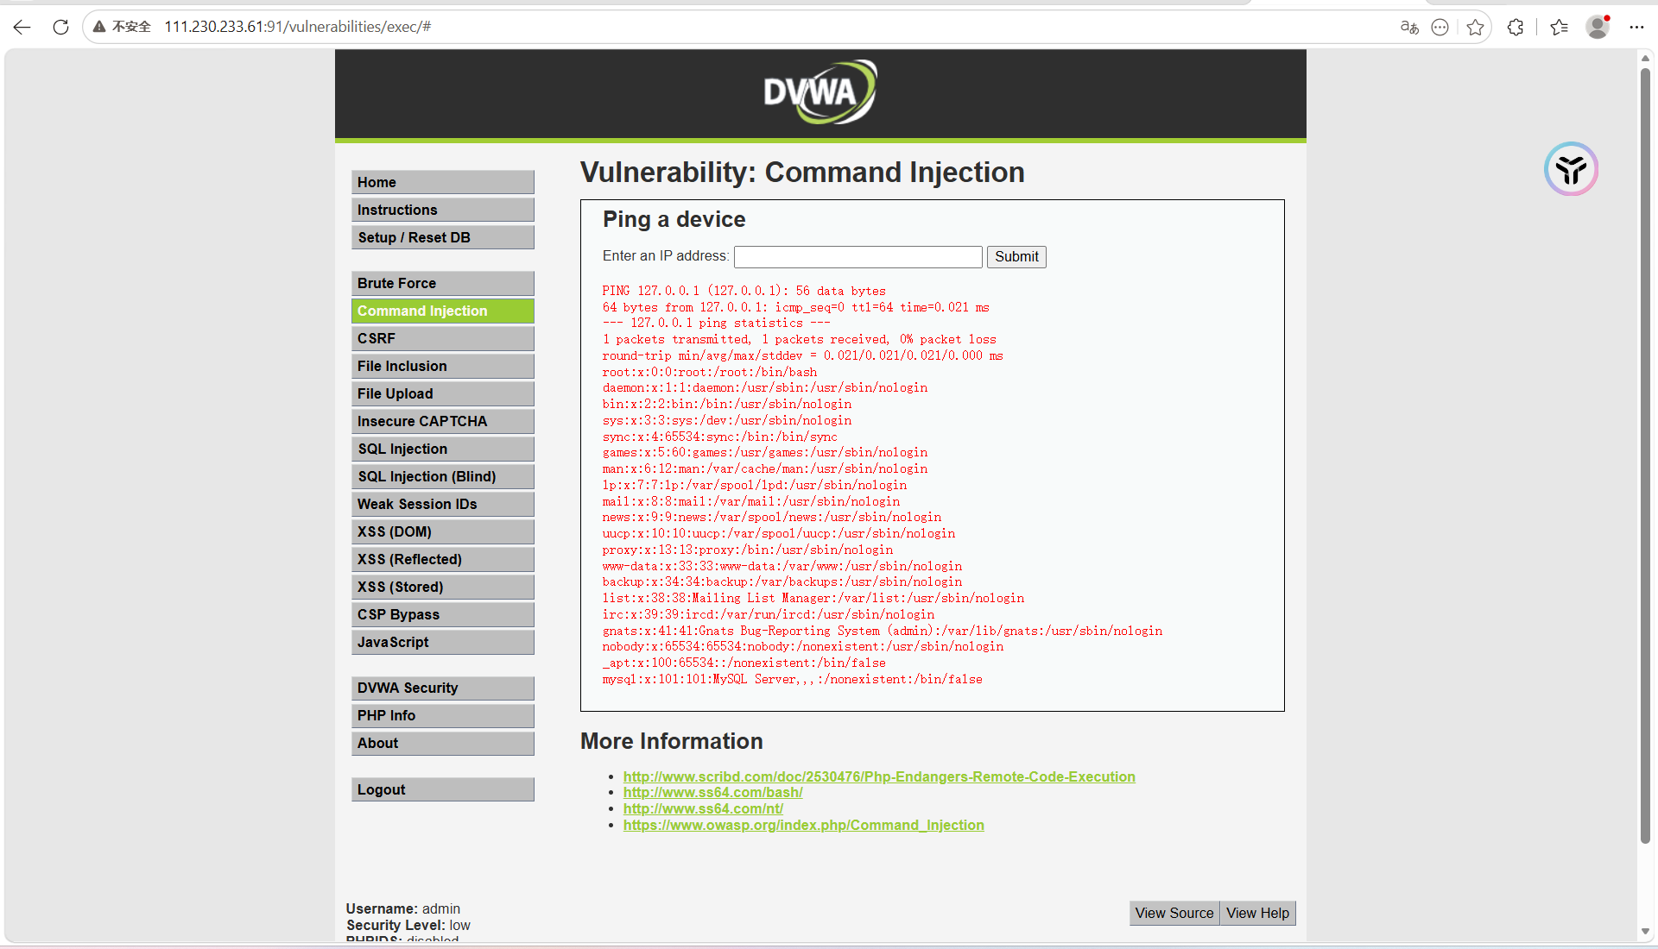Click the mysql:x:101:101 output line

pos(793,679)
